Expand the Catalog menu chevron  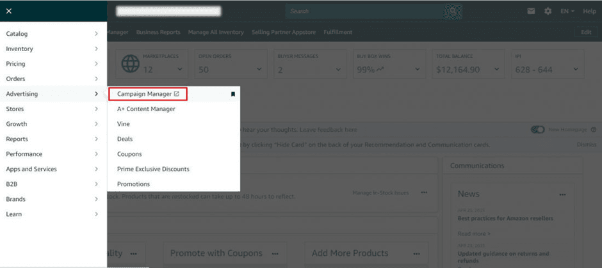point(96,34)
